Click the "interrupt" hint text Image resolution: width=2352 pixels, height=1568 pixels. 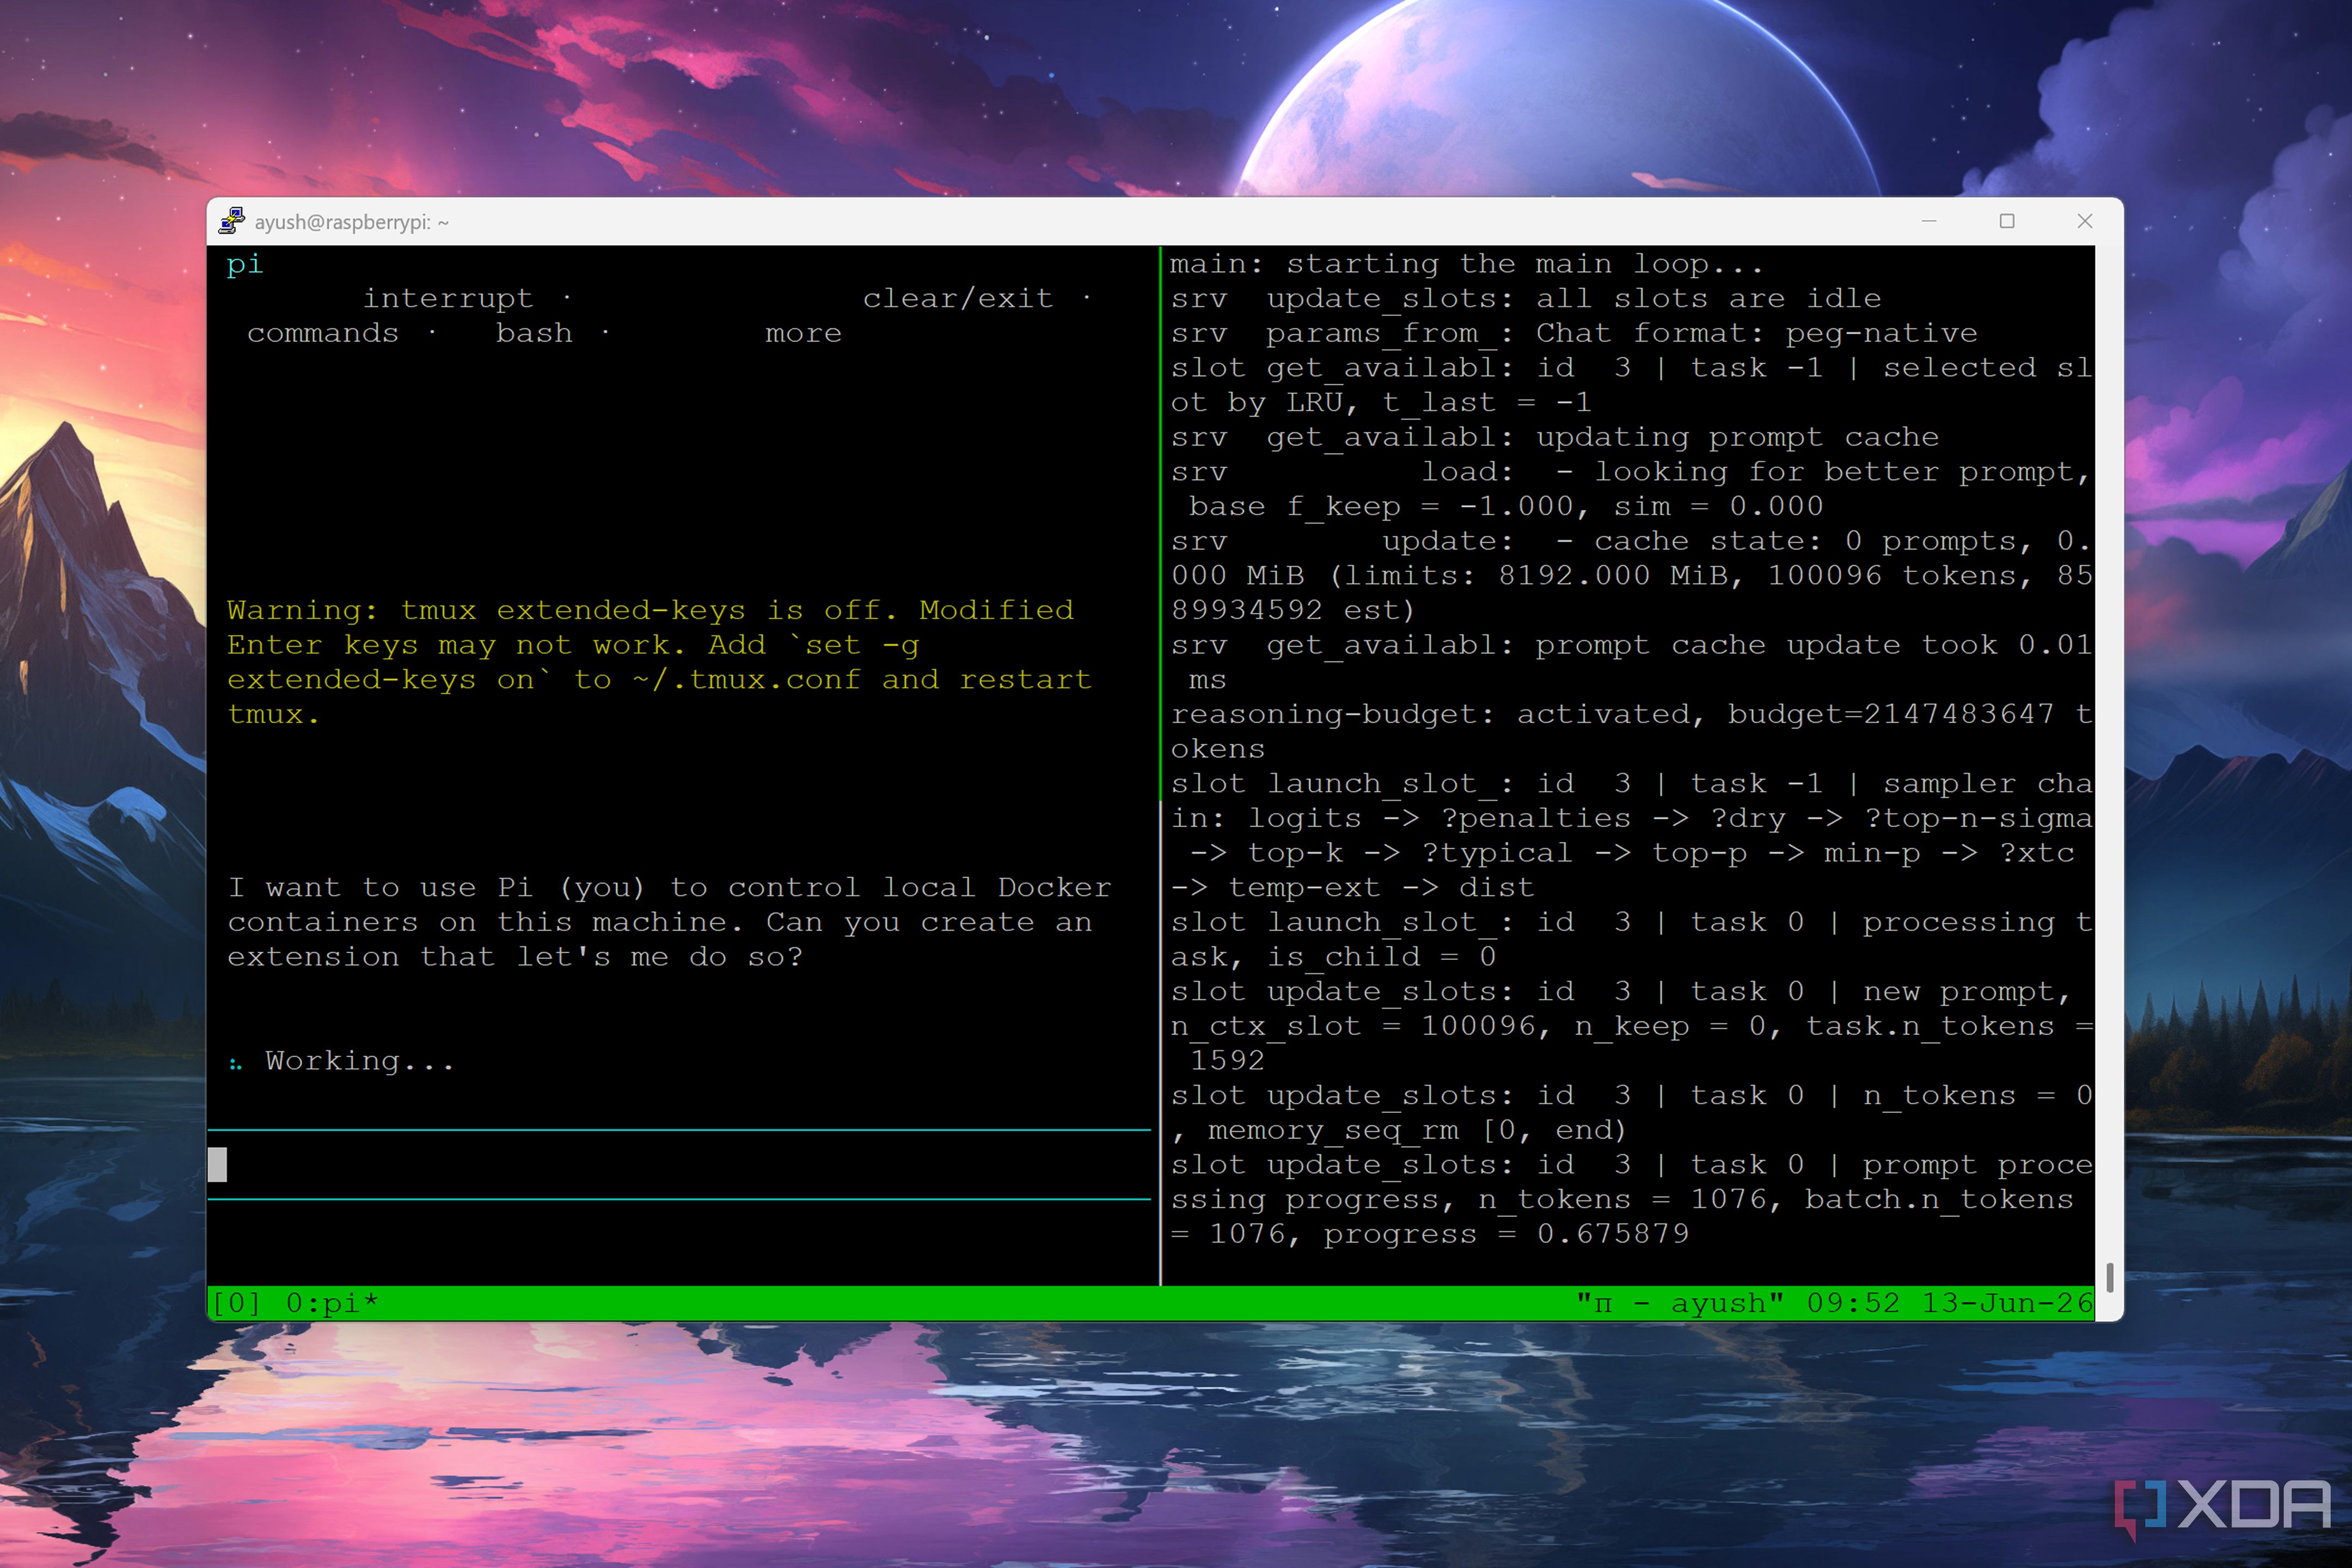pyautogui.click(x=448, y=298)
